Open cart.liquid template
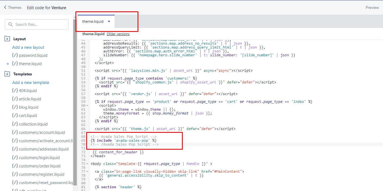This screenshot has width=383, height=191. 28,116
